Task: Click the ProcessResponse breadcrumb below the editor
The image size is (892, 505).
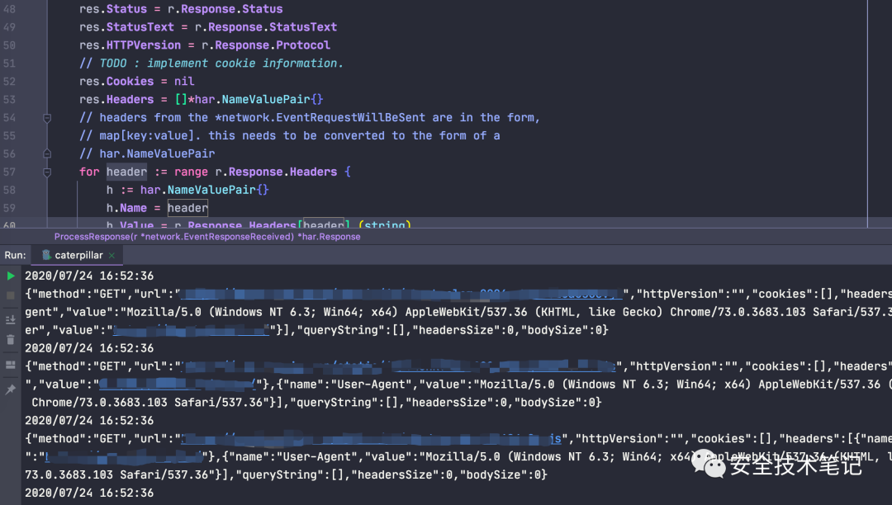Action: coord(207,236)
